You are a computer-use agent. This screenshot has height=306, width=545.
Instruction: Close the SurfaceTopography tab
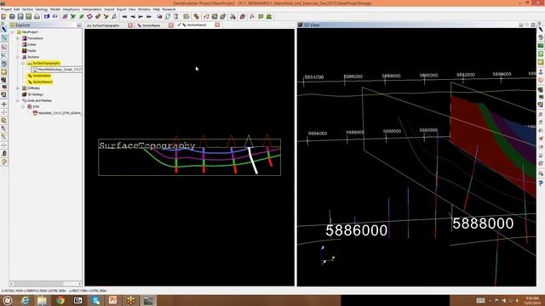click(130, 25)
